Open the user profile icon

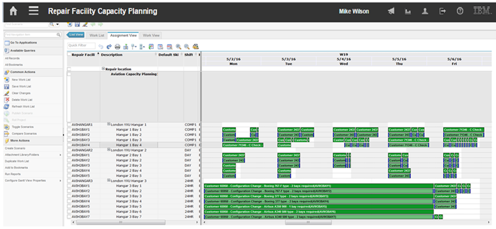tap(425, 11)
